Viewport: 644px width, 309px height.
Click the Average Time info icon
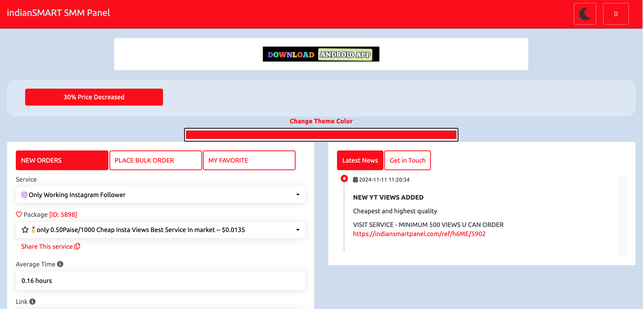point(60,264)
